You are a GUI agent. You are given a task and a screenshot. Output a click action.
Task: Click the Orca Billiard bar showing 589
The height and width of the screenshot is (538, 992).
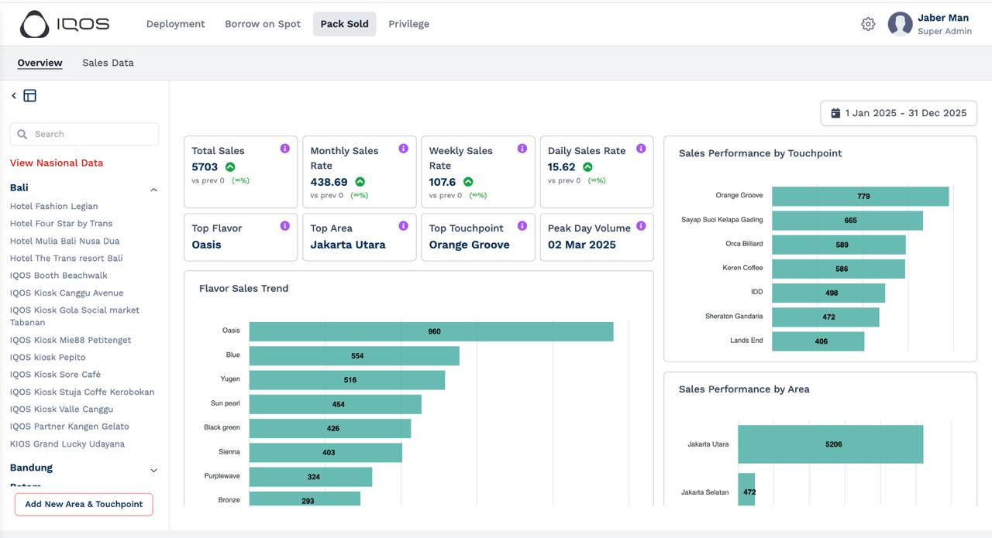pos(839,245)
